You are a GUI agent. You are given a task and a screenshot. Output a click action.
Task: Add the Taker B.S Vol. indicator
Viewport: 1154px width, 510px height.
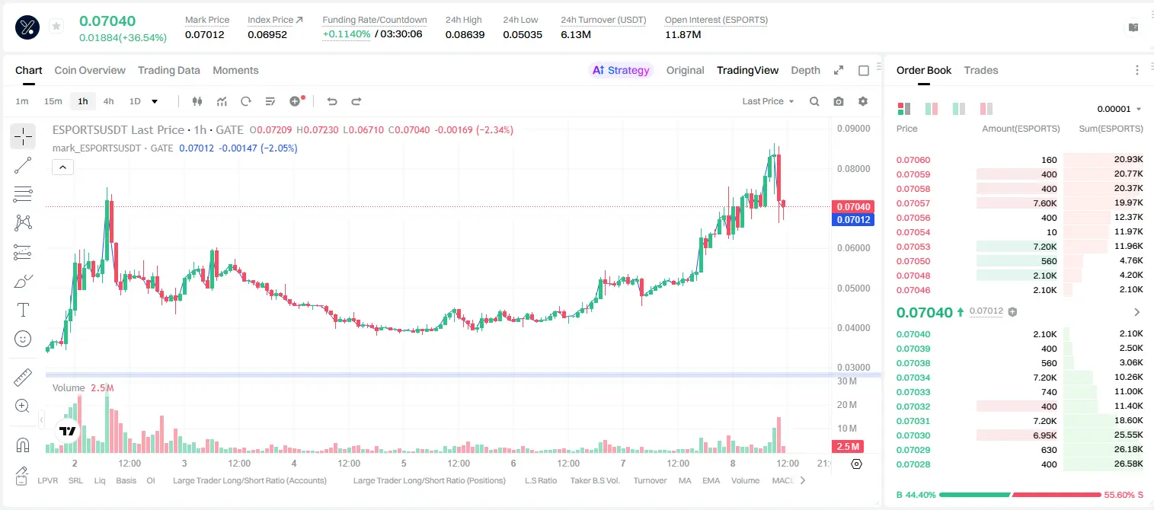coord(595,480)
